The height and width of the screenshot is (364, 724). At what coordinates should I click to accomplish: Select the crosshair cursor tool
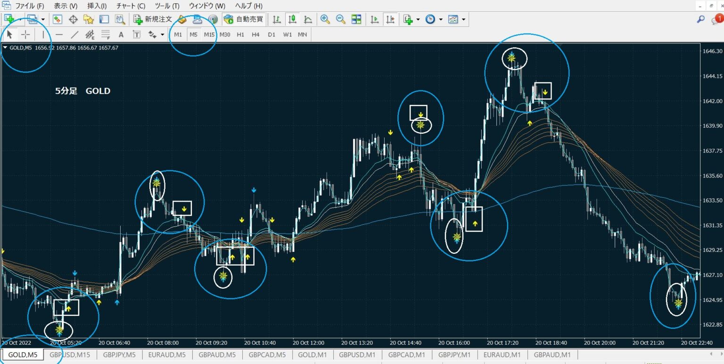coord(26,34)
